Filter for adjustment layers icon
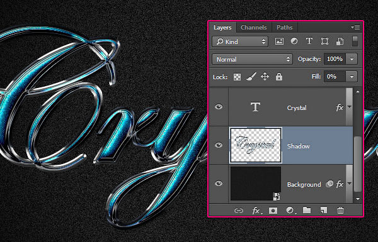 click(x=294, y=41)
